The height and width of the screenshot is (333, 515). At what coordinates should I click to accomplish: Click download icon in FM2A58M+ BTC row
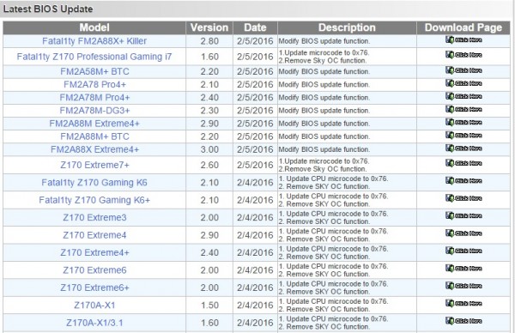[x=463, y=70]
